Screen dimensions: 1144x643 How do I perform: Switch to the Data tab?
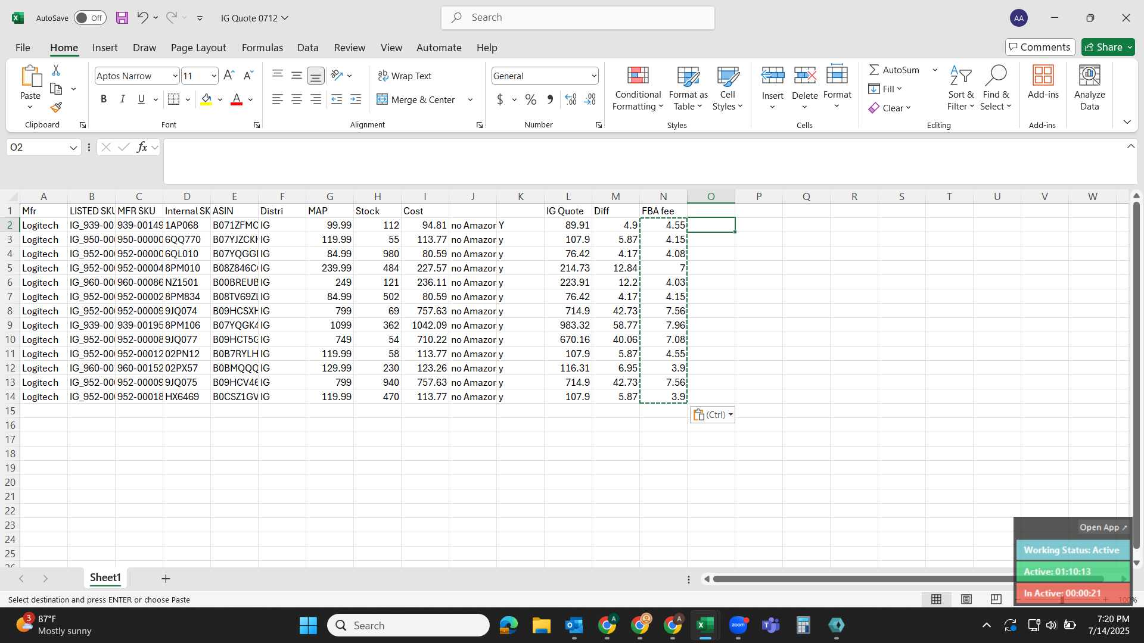coord(307,48)
